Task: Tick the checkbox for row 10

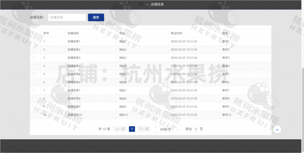Action: tap(34, 115)
